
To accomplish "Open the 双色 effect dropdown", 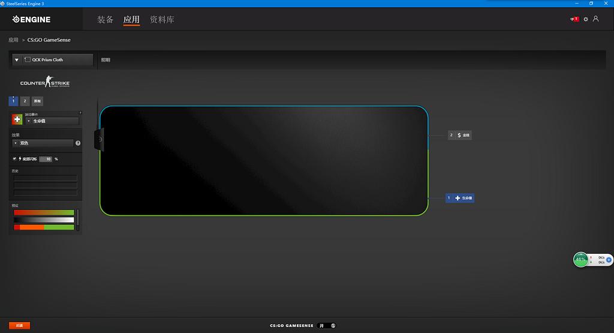I will tap(43, 143).
